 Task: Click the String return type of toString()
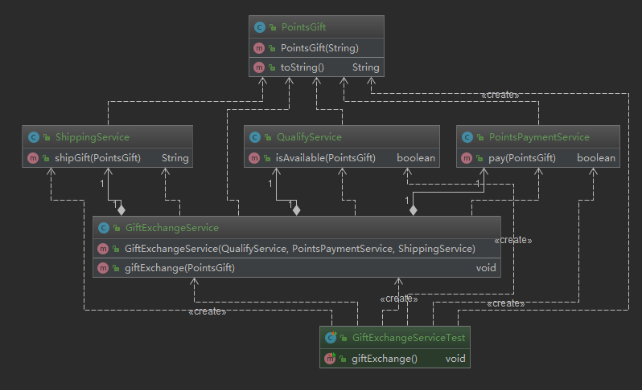(365, 67)
